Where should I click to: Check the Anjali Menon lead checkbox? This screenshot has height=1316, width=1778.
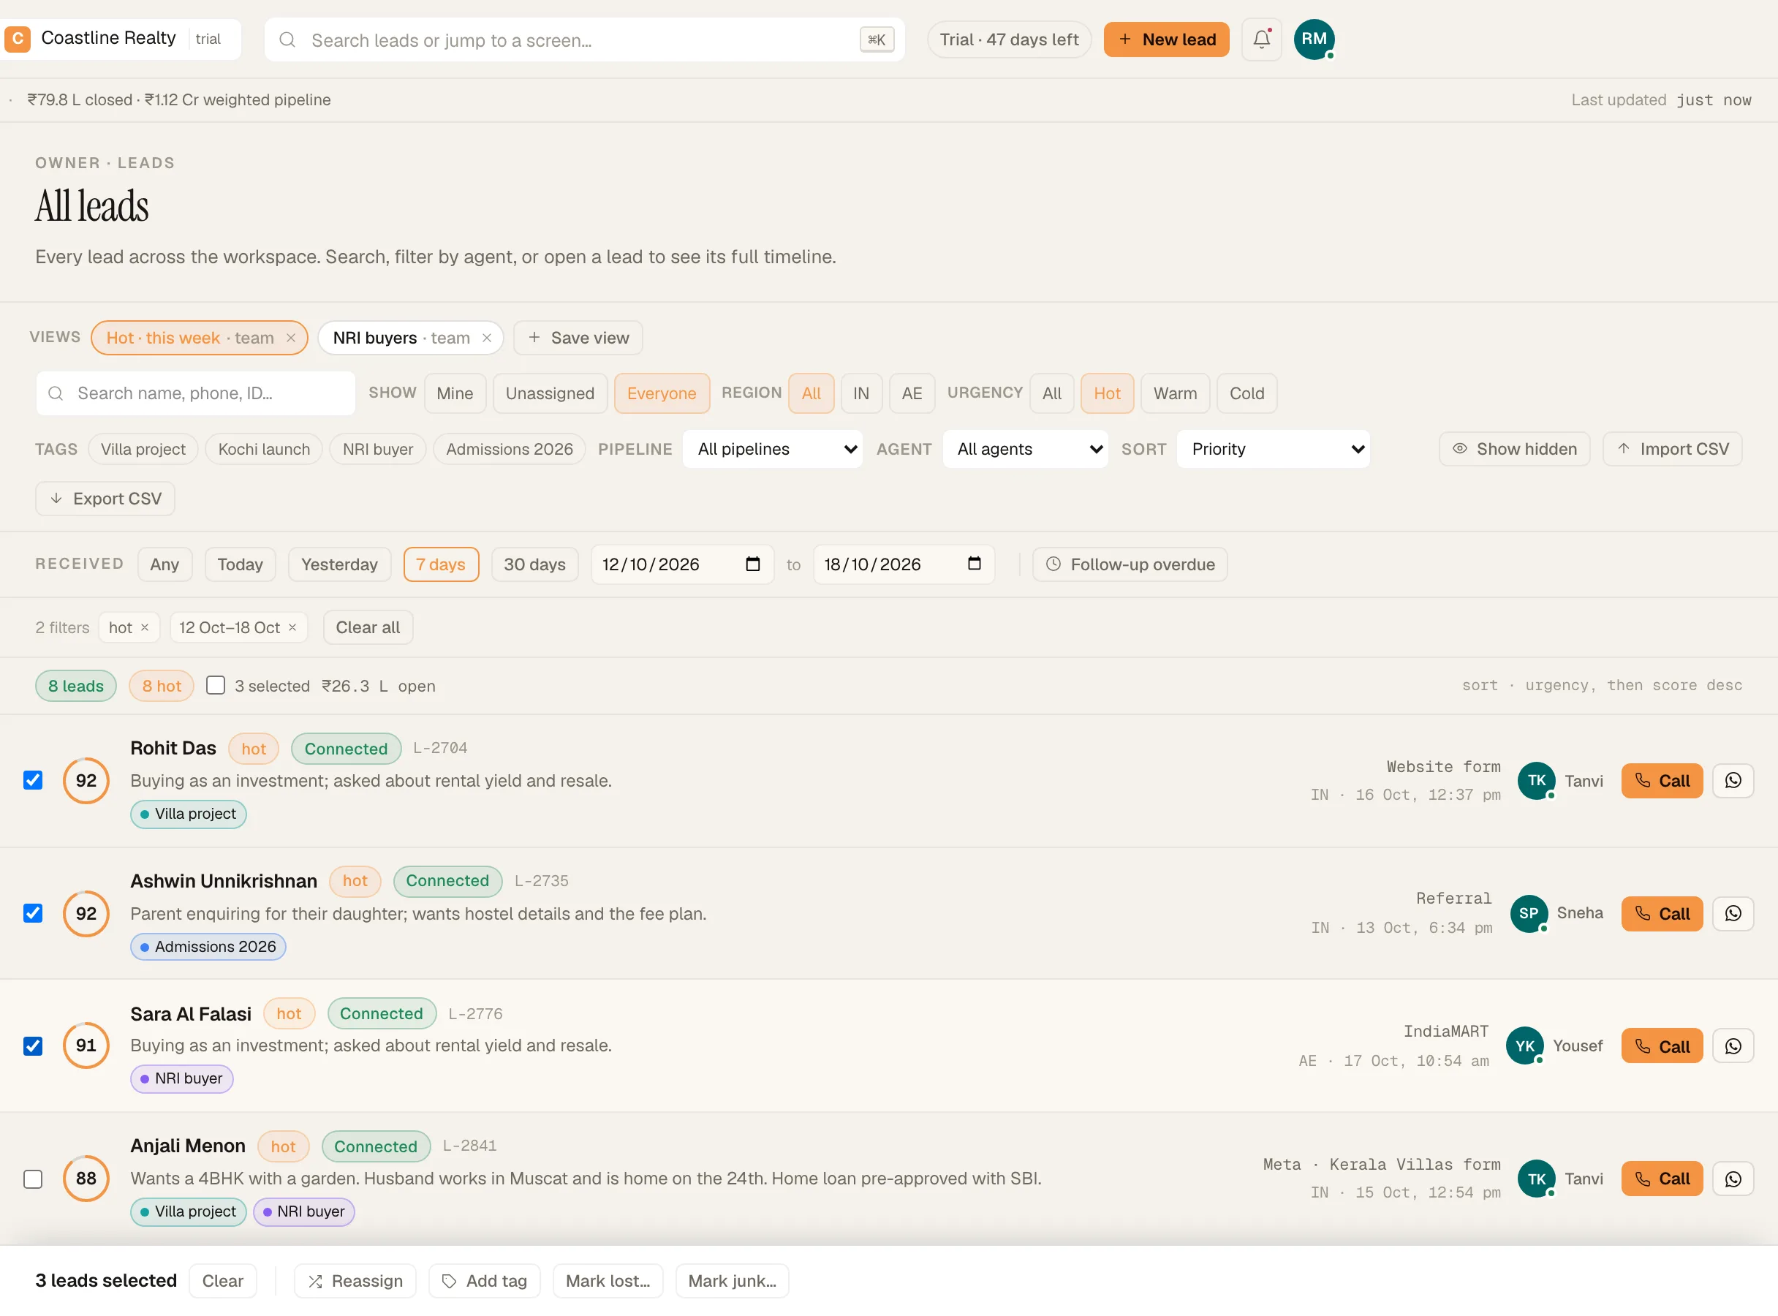33,1179
